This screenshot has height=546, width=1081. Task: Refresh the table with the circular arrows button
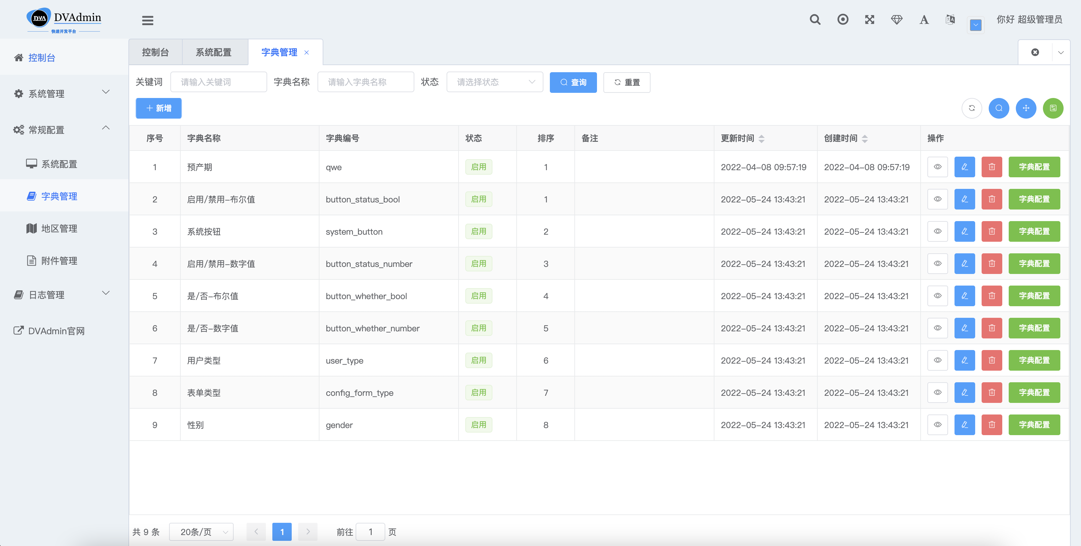[972, 108]
